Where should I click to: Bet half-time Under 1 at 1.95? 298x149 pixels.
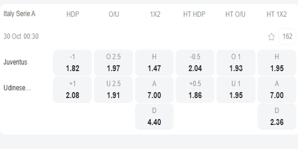[x=236, y=90]
